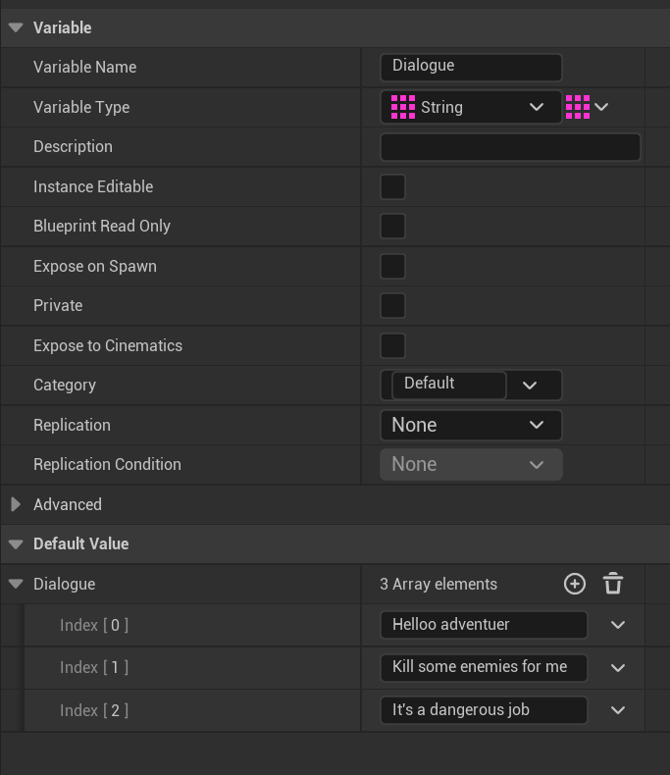
Task: Collapse the Variable section header
Action: tap(16, 27)
